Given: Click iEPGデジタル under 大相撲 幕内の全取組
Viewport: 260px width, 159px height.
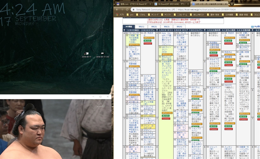Looking at the screenshot, I should [x=134, y=45].
